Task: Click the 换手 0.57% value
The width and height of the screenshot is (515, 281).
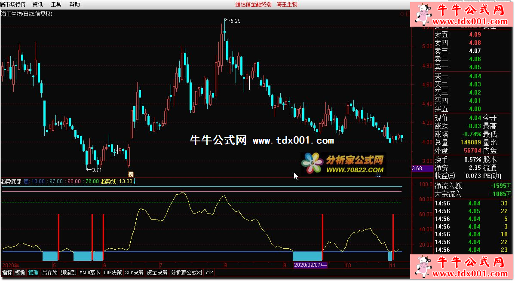Action: [472, 159]
